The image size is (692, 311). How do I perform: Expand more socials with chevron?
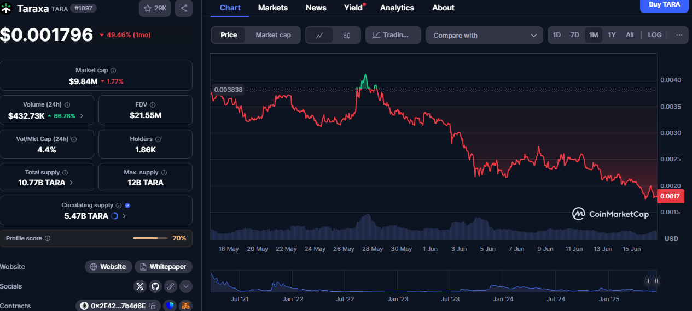[186, 286]
